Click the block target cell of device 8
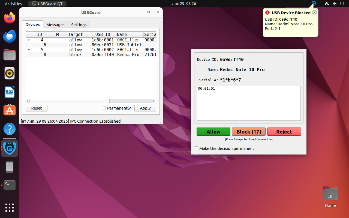 pyautogui.click(x=76, y=55)
